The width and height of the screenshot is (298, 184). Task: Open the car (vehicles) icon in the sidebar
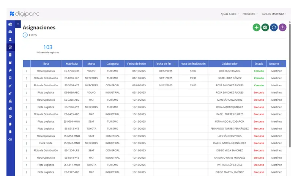[x=10, y=32]
